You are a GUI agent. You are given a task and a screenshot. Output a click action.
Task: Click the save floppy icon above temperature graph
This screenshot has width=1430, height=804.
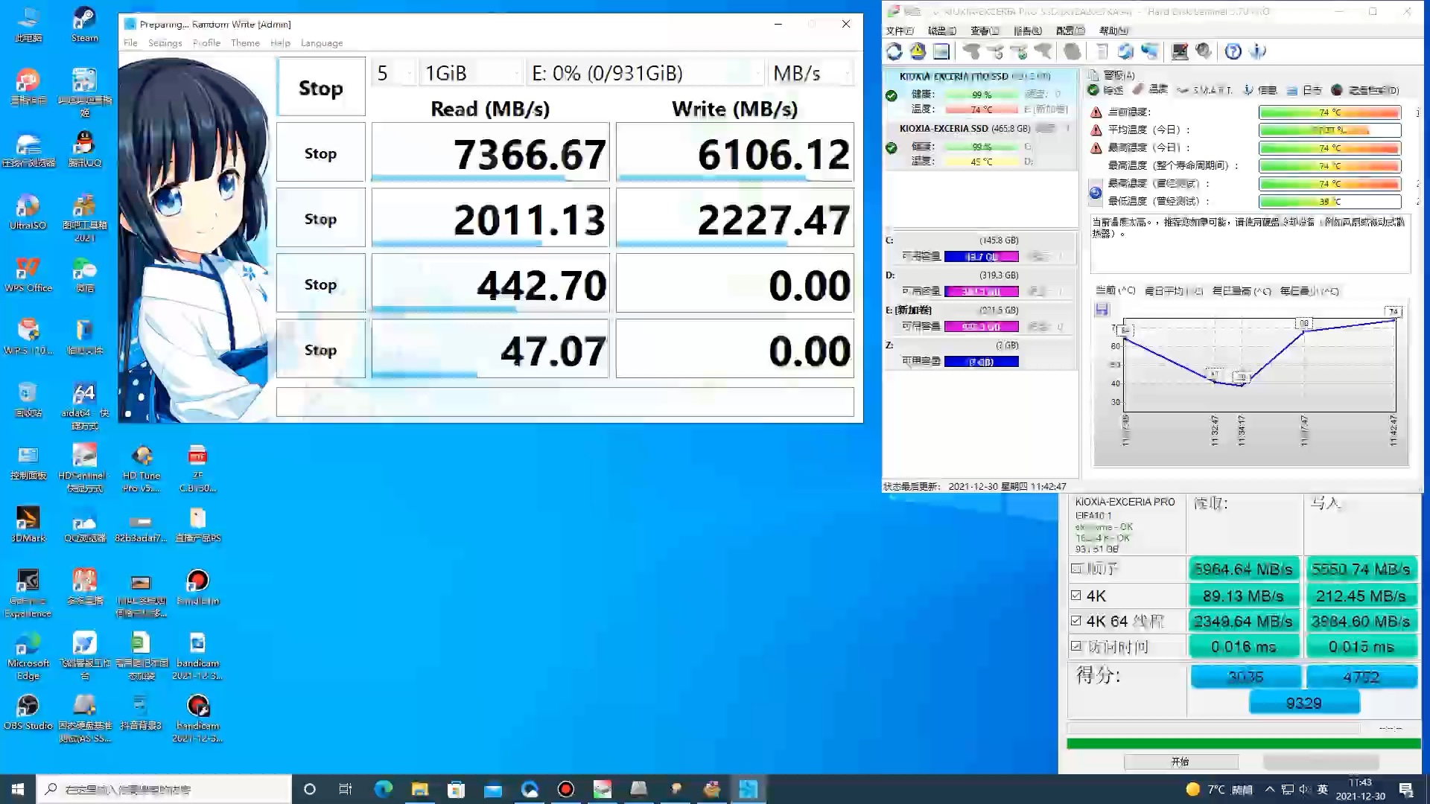pos(1102,309)
